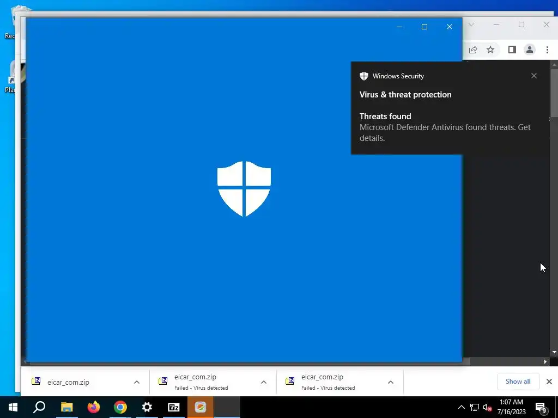This screenshot has width=558, height=418.
Task: Show hidden system tray icons
Action: (x=461, y=407)
